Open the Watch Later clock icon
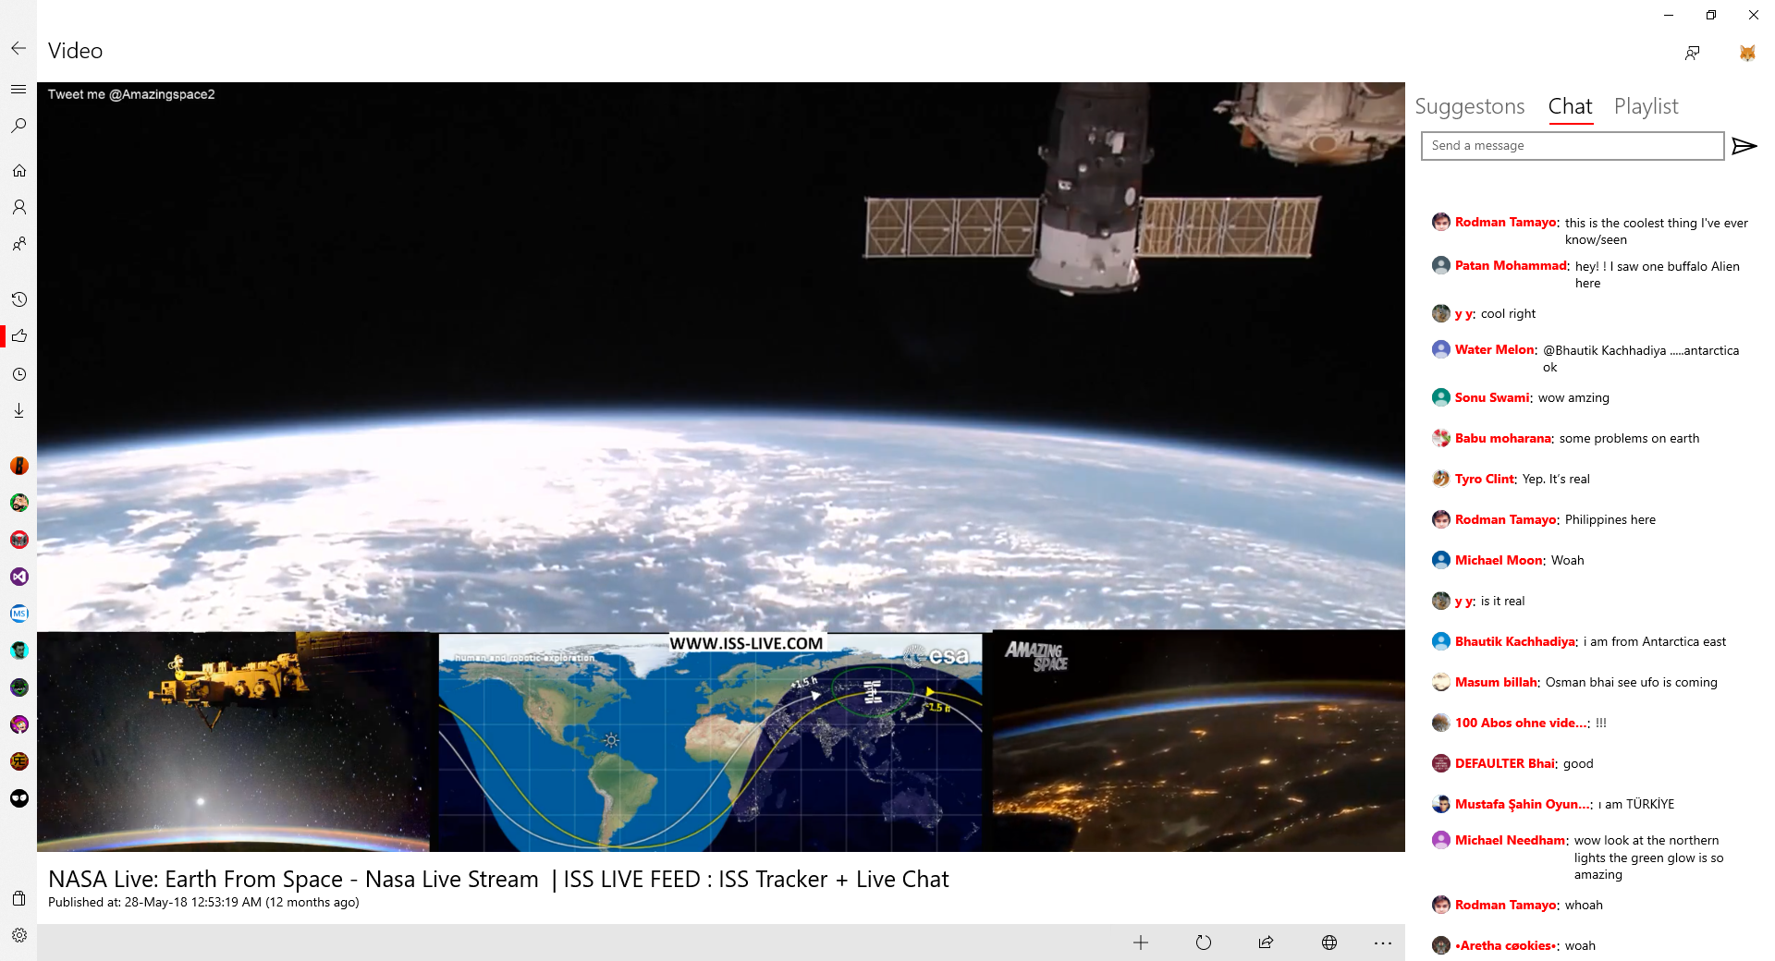 (x=18, y=374)
